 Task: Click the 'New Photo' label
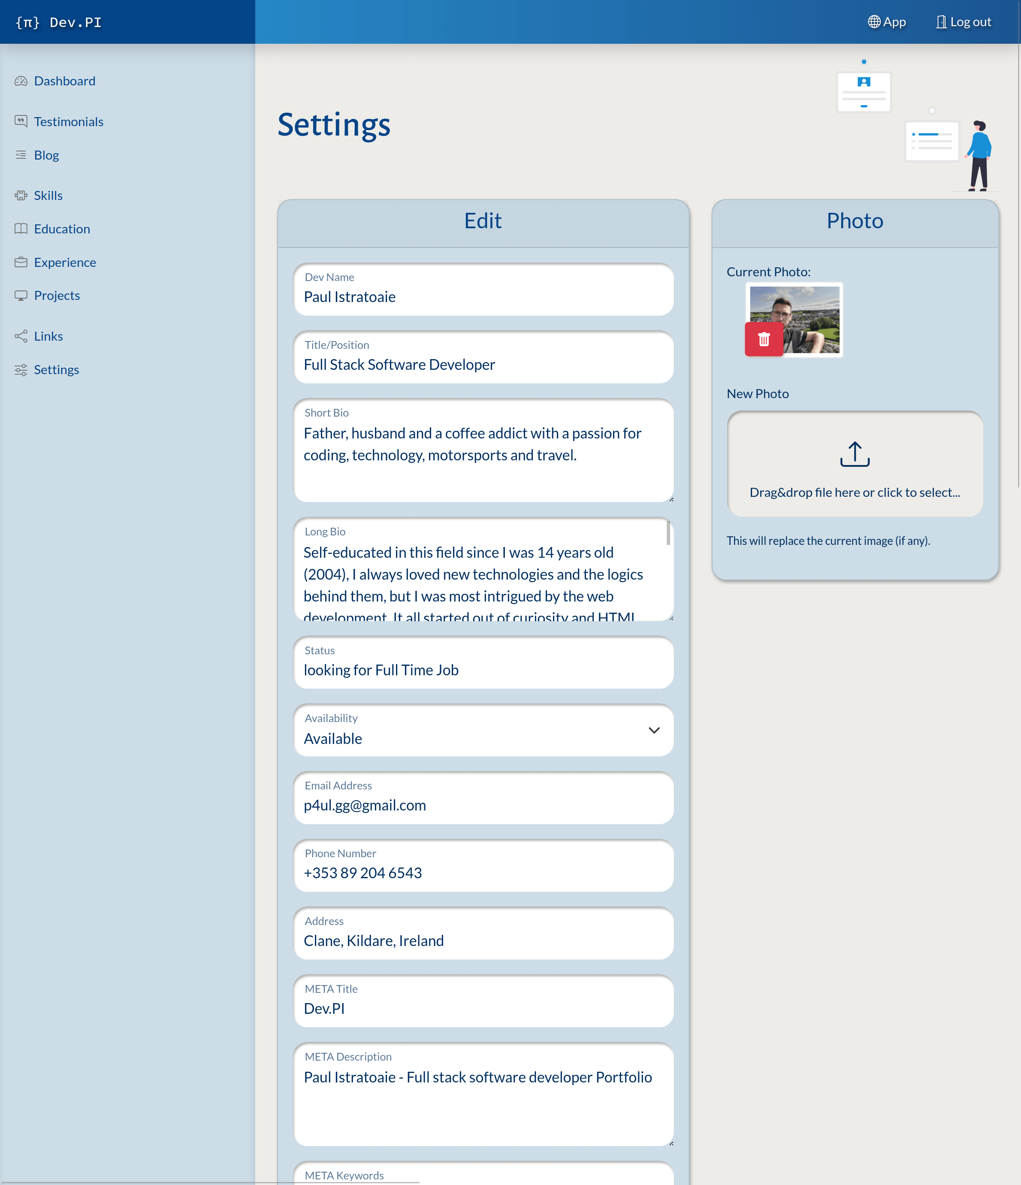pos(757,393)
